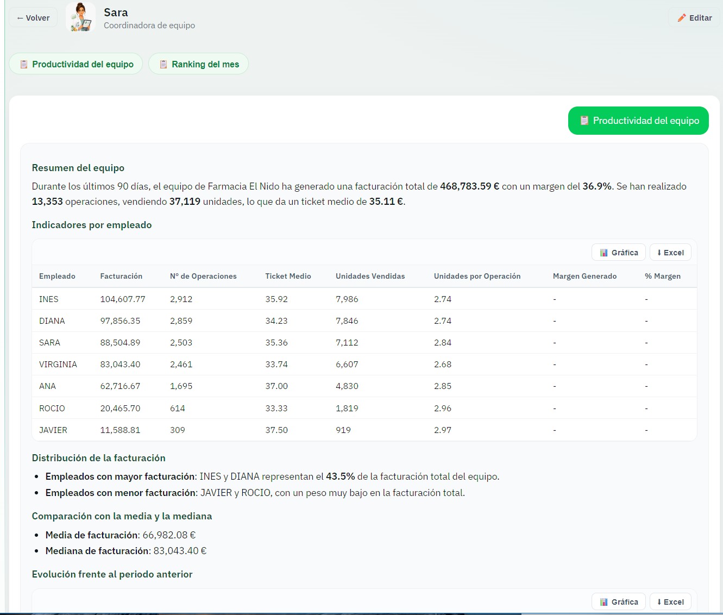Image resolution: width=723 pixels, height=615 pixels.
Task: Open Gráfica for Evolución frente al periodo anterior
Action: [619, 602]
